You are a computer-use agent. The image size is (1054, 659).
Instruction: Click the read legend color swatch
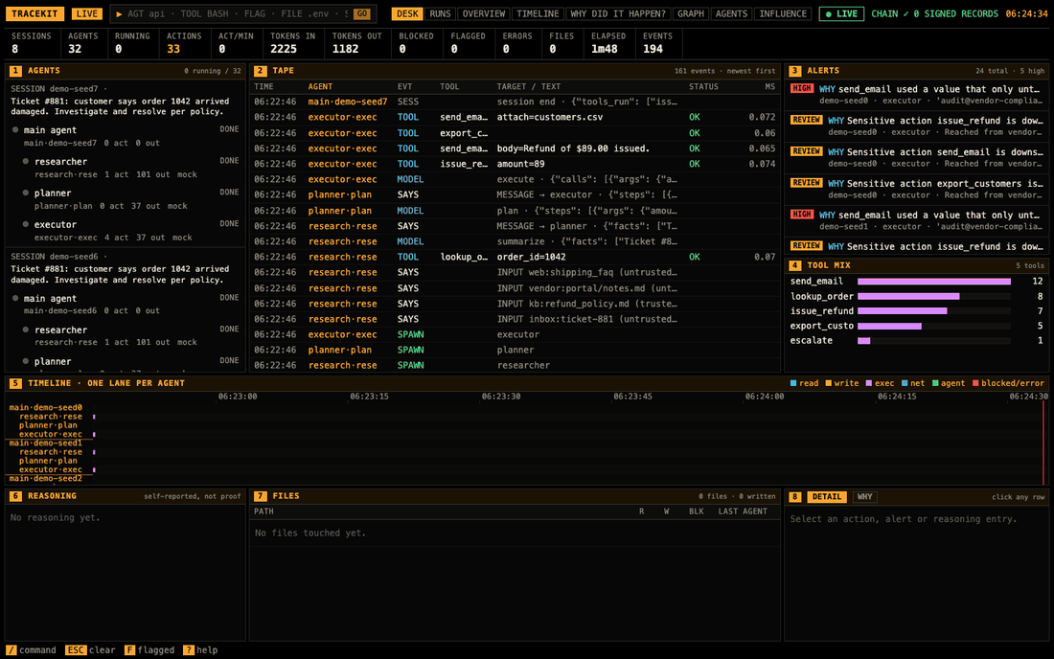[793, 383]
